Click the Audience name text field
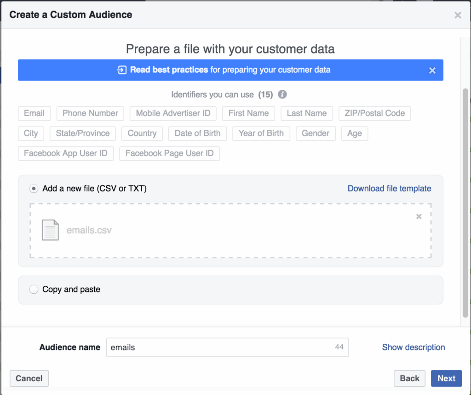The height and width of the screenshot is (395, 471). click(x=221, y=347)
